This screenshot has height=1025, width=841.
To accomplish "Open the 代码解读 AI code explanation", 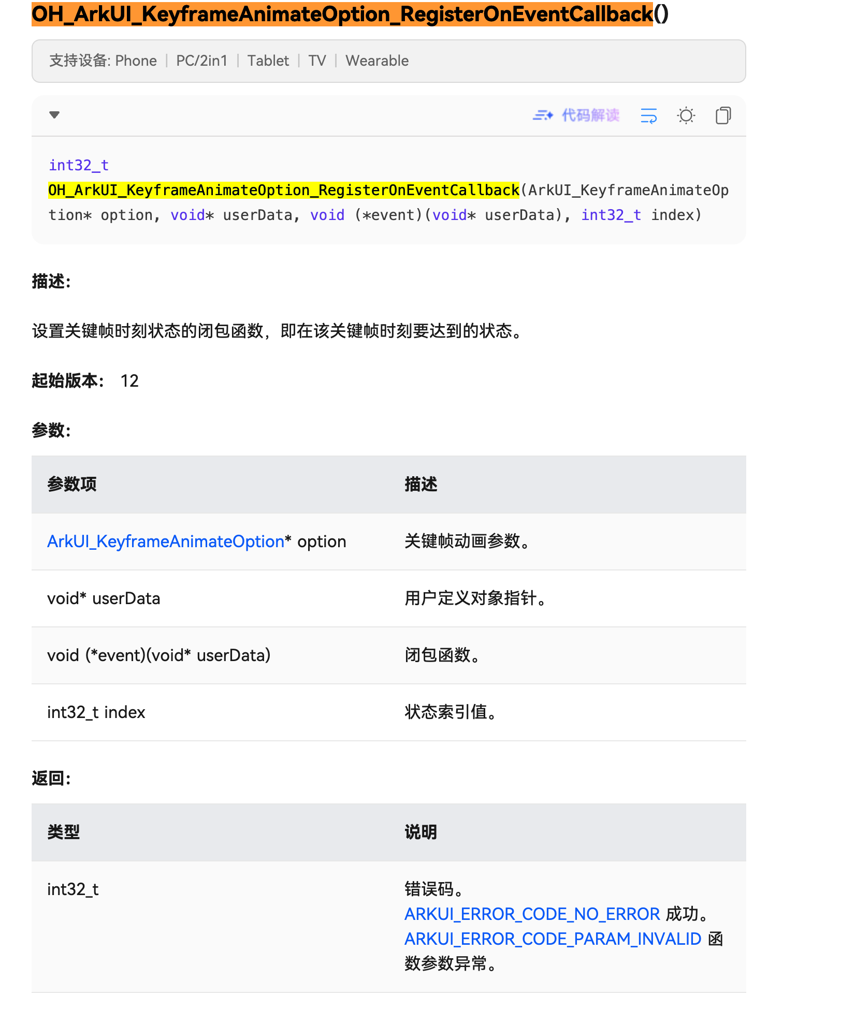I will click(590, 115).
